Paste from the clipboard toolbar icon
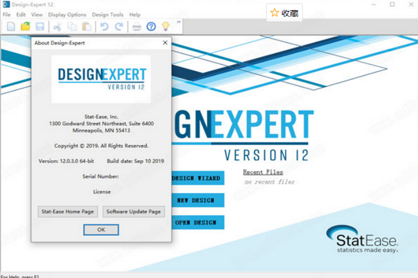Image resolution: width=418 pixels, height=278 pixels. pos(87,27)
